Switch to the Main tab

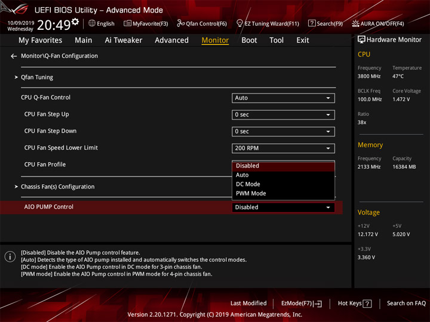click(84, 41)
